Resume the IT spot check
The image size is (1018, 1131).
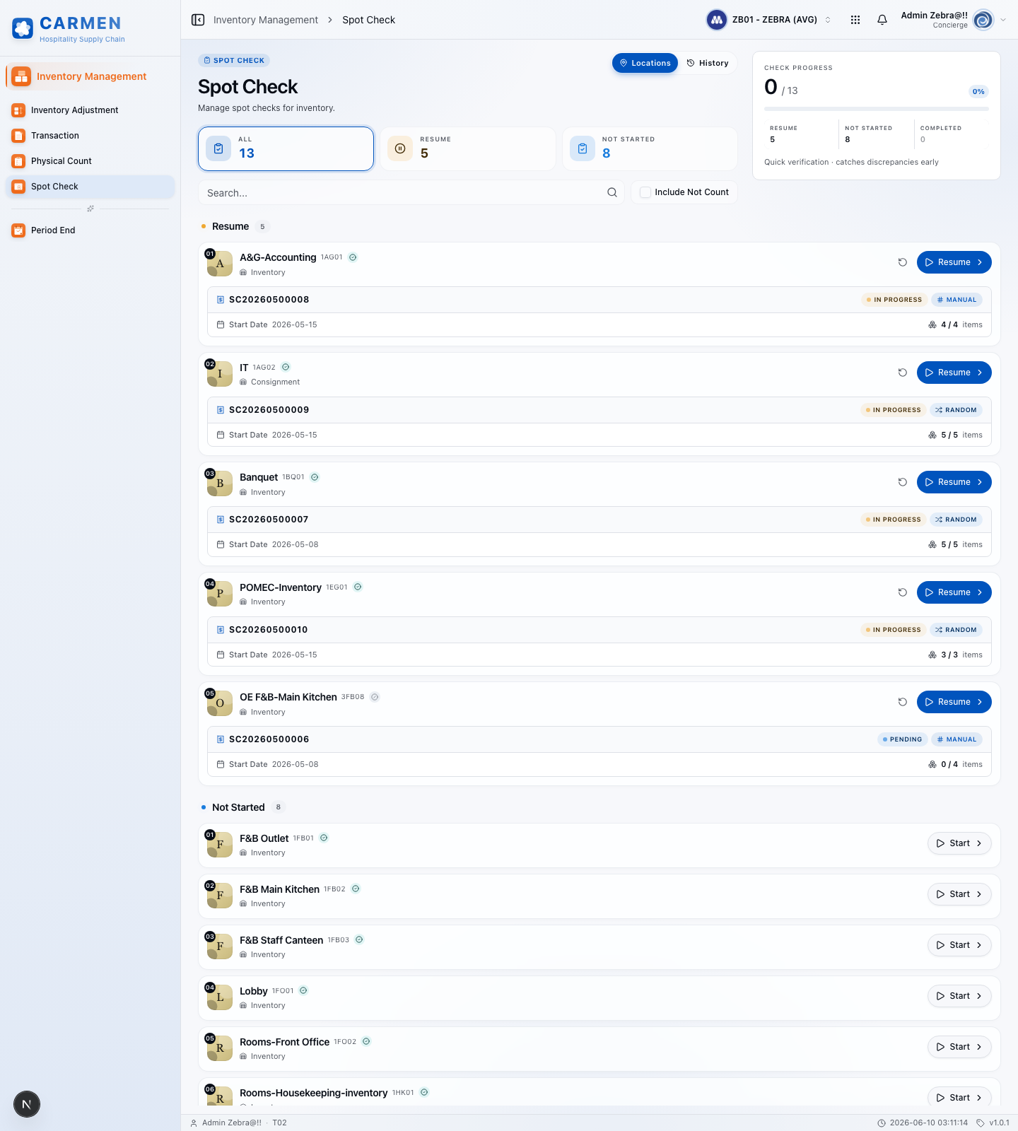click(x=954, y=373)
